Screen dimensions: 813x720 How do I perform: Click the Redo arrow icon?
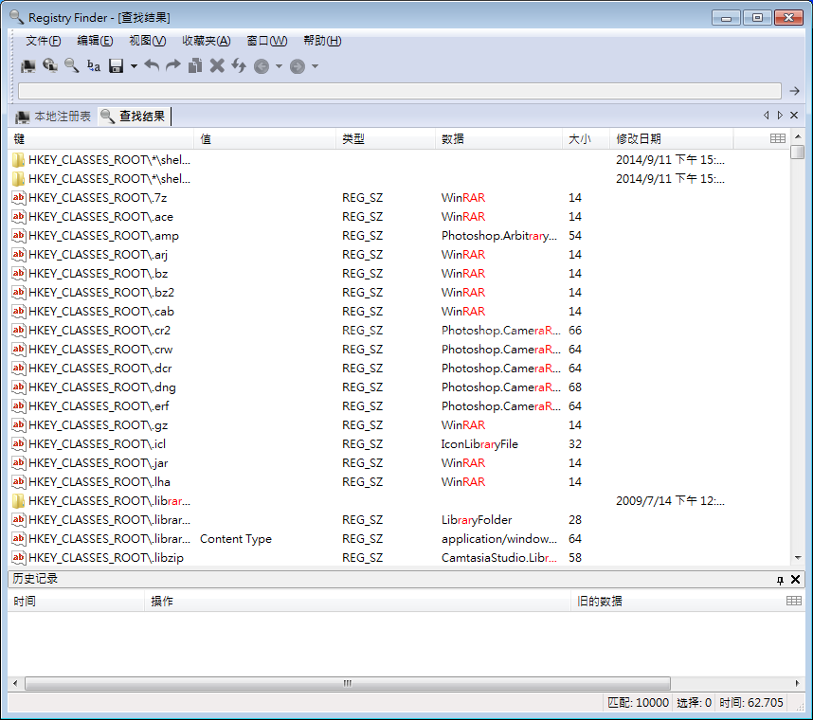click(x=173, y=65)
